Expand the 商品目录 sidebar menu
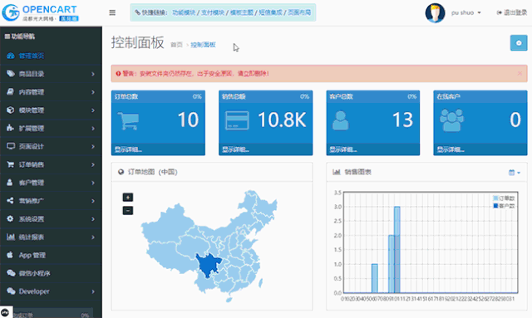Image resolution: width=532 pixels, height=318 pixels. pos(51,74)
